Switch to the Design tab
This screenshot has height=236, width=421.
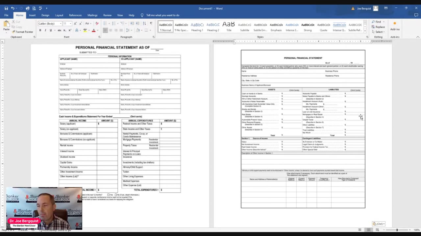coord(45,15)
